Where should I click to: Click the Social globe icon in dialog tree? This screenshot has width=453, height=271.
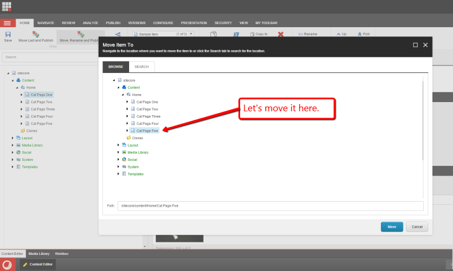pos(124,160)
